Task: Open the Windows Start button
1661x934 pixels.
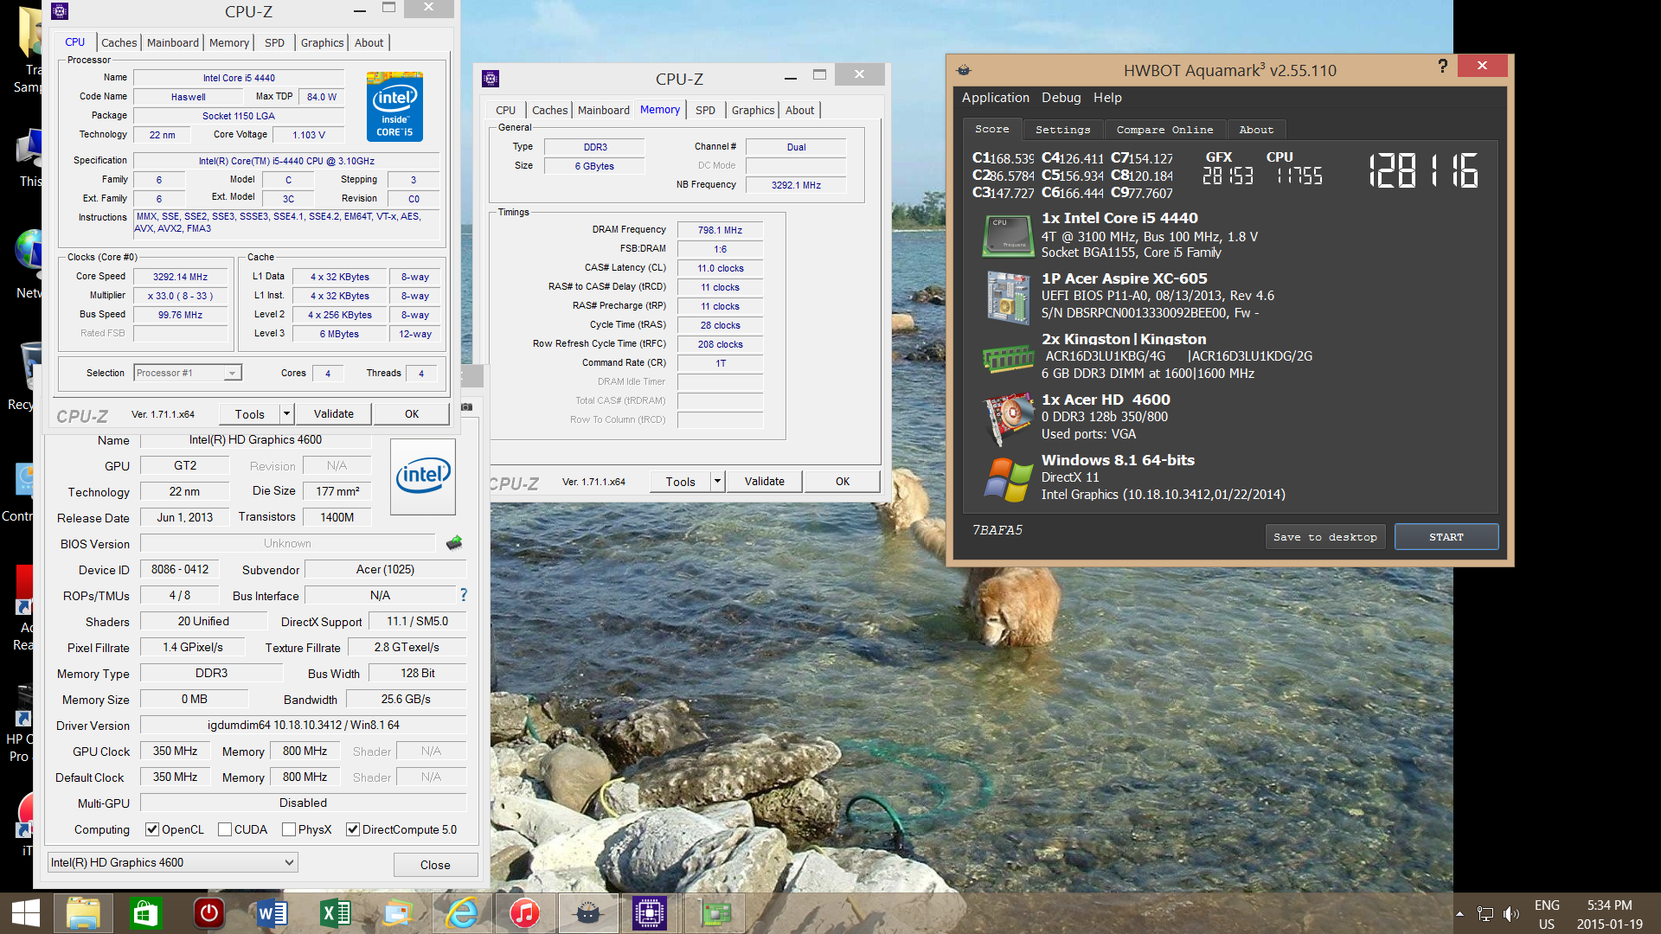Action: click(25, 913)
